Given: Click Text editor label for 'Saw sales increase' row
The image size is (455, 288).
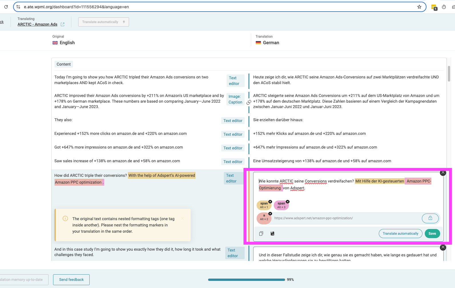Looking at the screenshot, I should coord(233,162).
